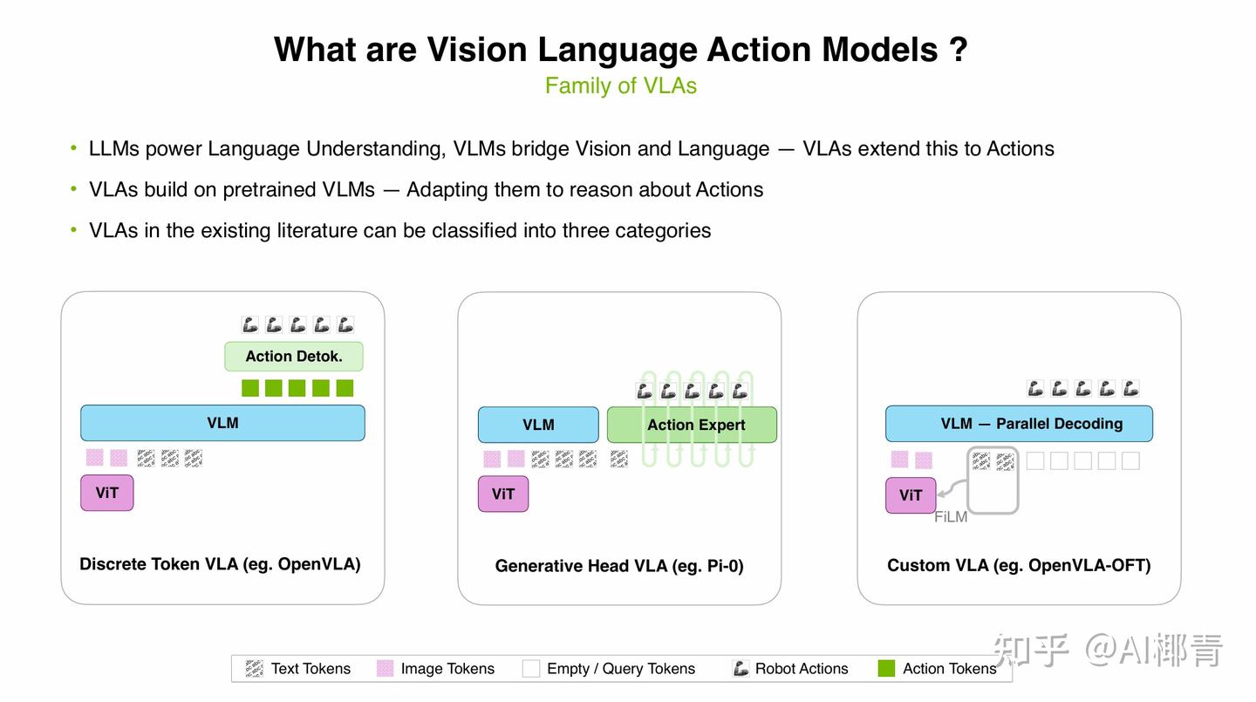The width and height of the screenshot is (1256, 702).
Task: Click the green Action Tokens legend swatch
Action: 886,669
